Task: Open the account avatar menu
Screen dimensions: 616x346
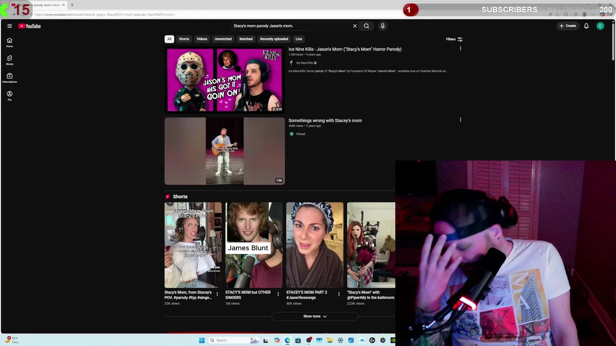Action: (600, 26)
